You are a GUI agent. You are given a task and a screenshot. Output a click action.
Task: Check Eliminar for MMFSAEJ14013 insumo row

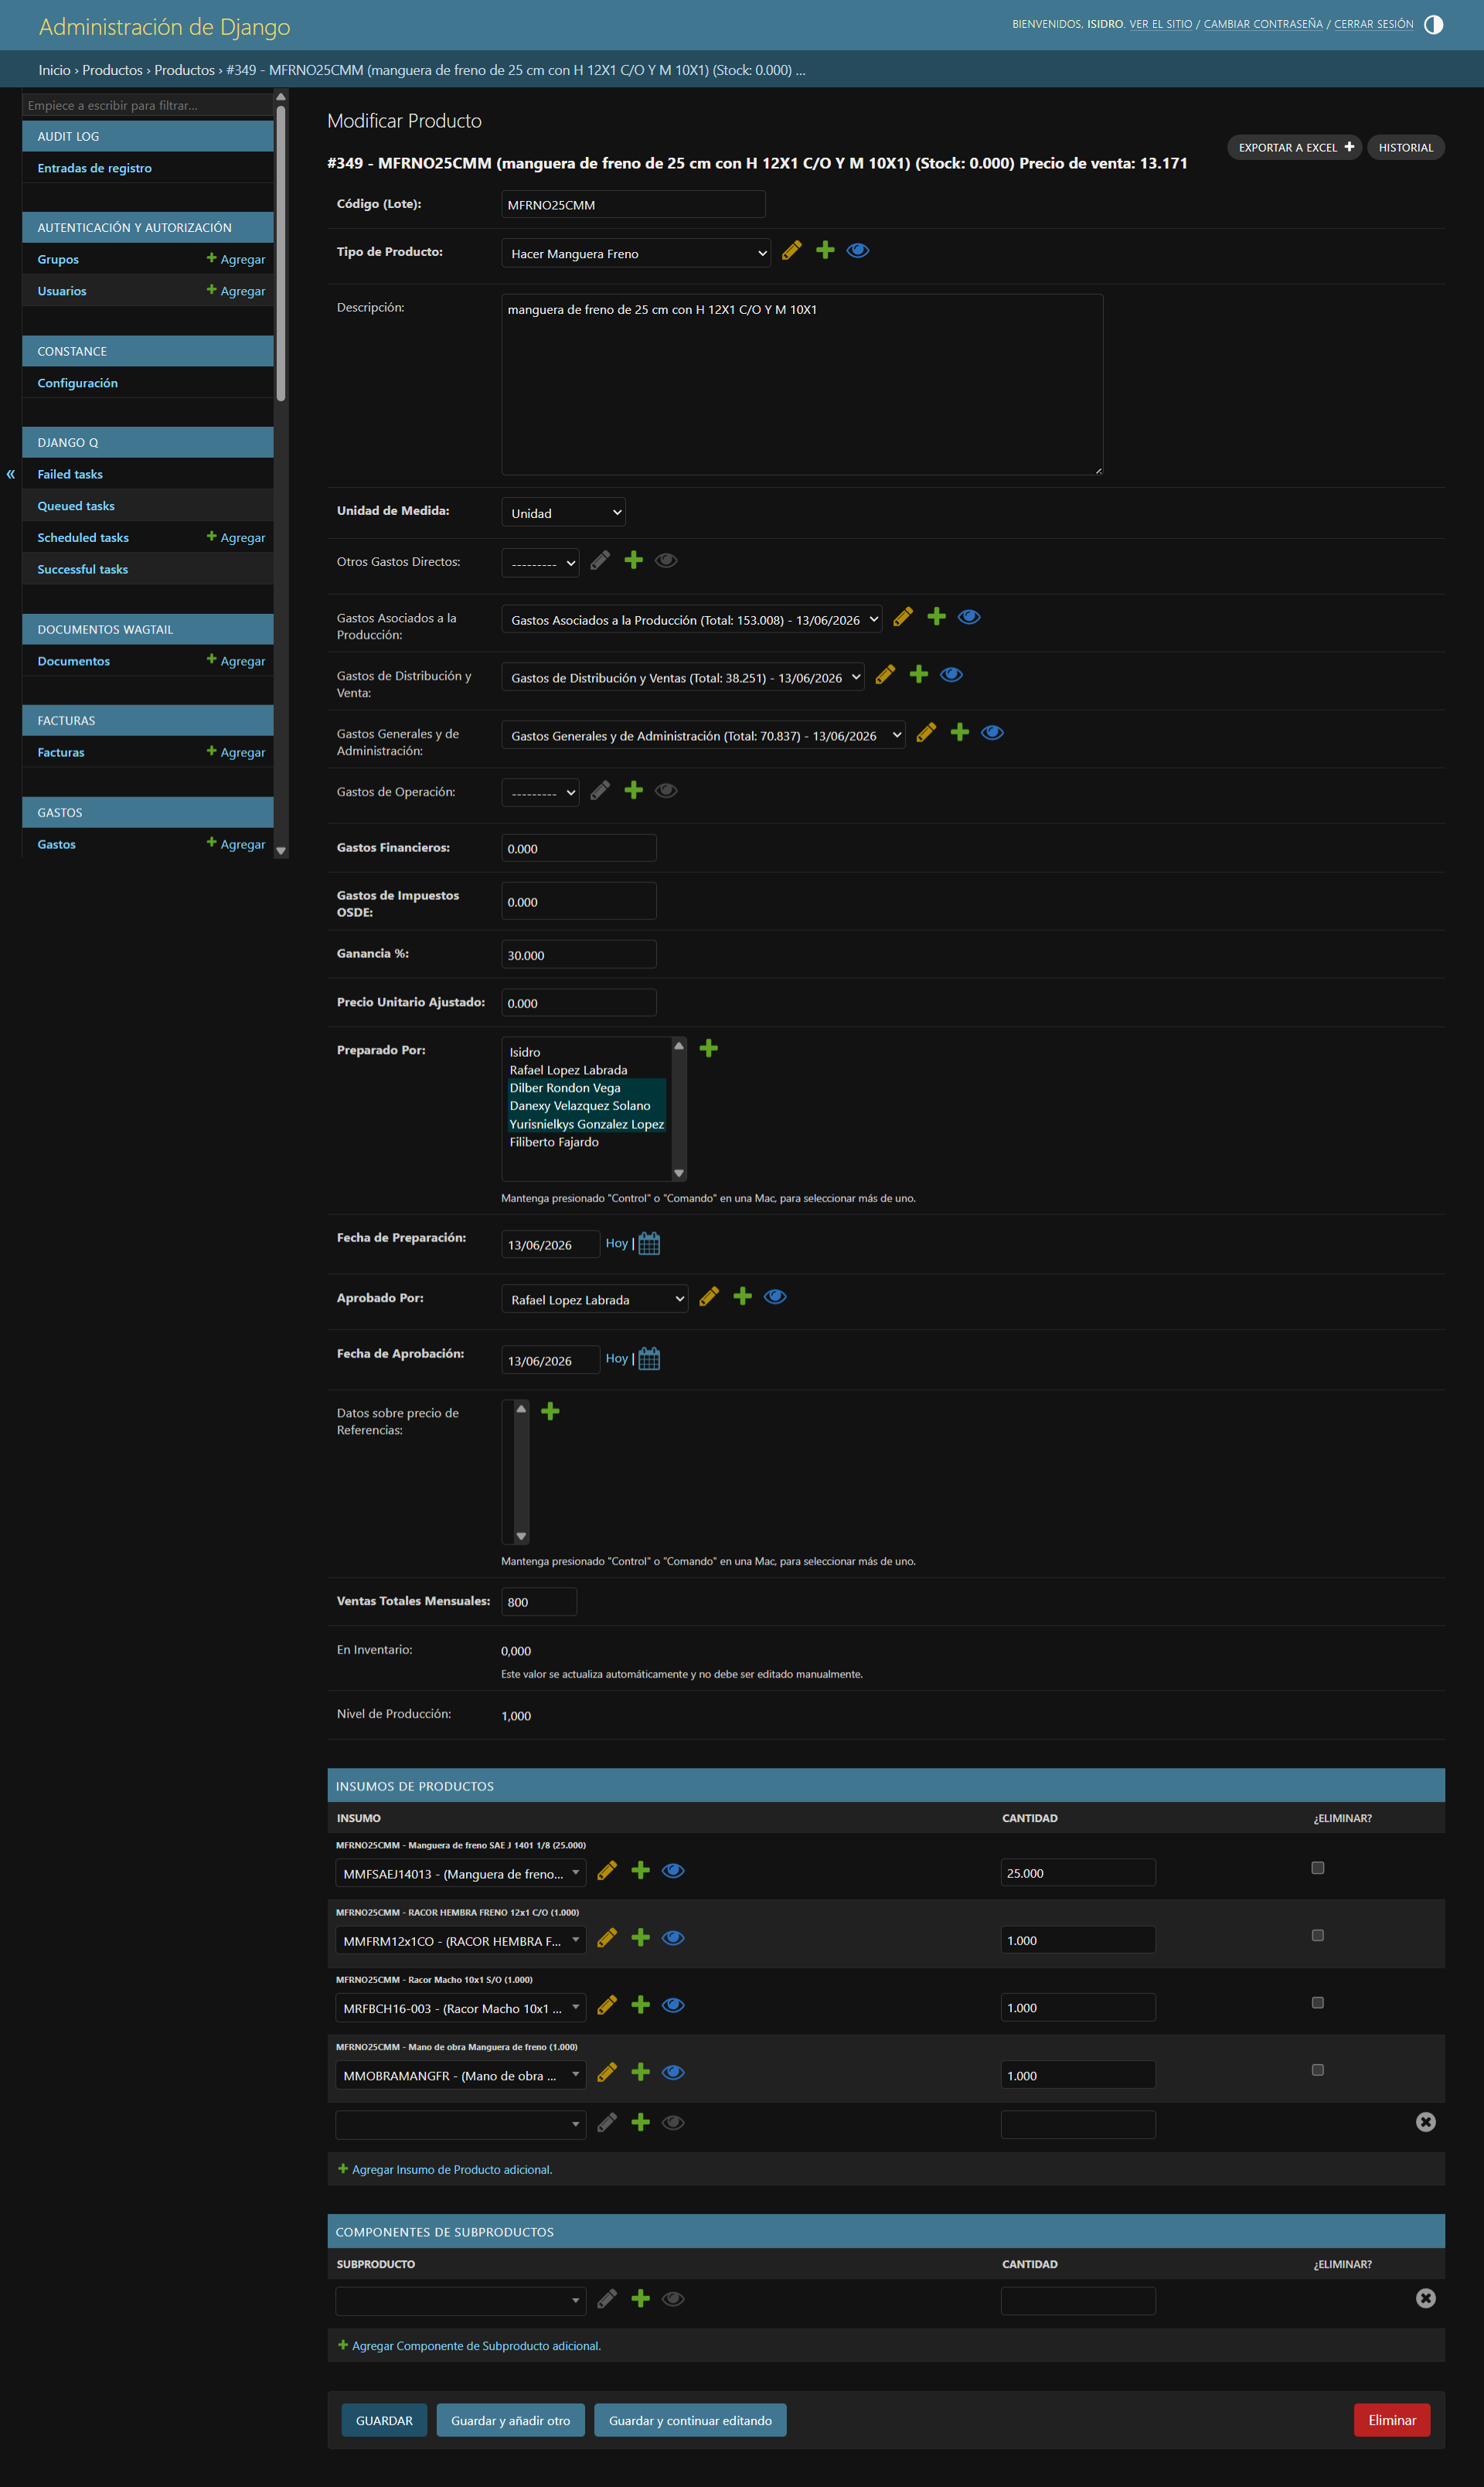point(1318,1868)
